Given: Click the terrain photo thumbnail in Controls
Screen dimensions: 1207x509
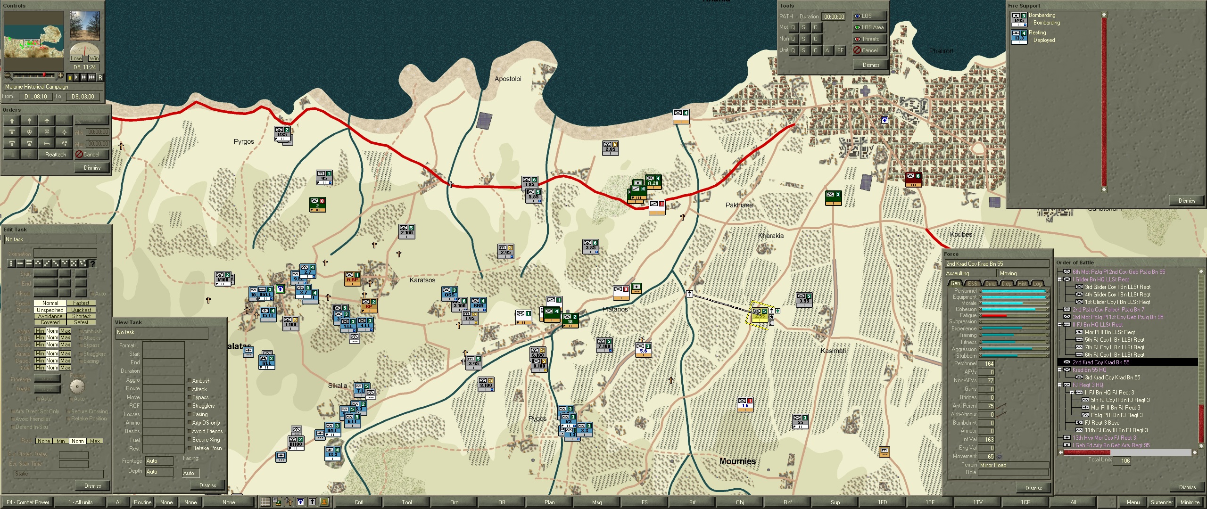Looking at the screenshot, I should (85, 26).
